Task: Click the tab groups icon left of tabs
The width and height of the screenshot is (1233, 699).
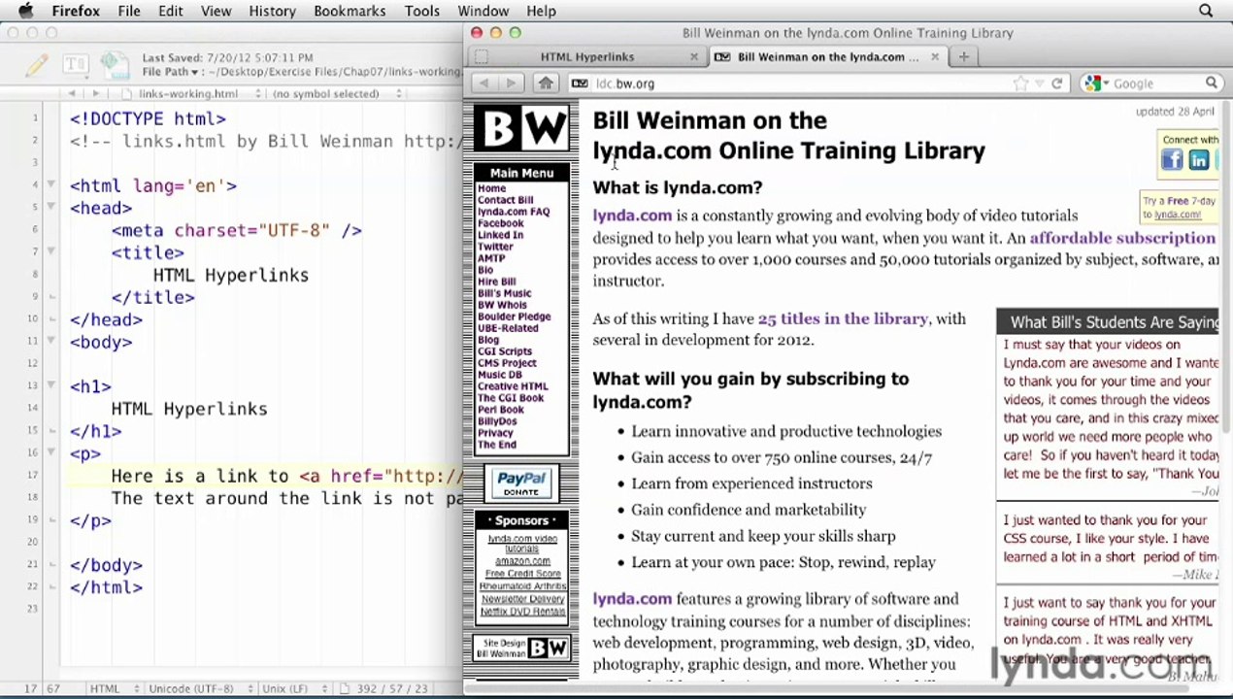Action: click(x=480, y=57)
